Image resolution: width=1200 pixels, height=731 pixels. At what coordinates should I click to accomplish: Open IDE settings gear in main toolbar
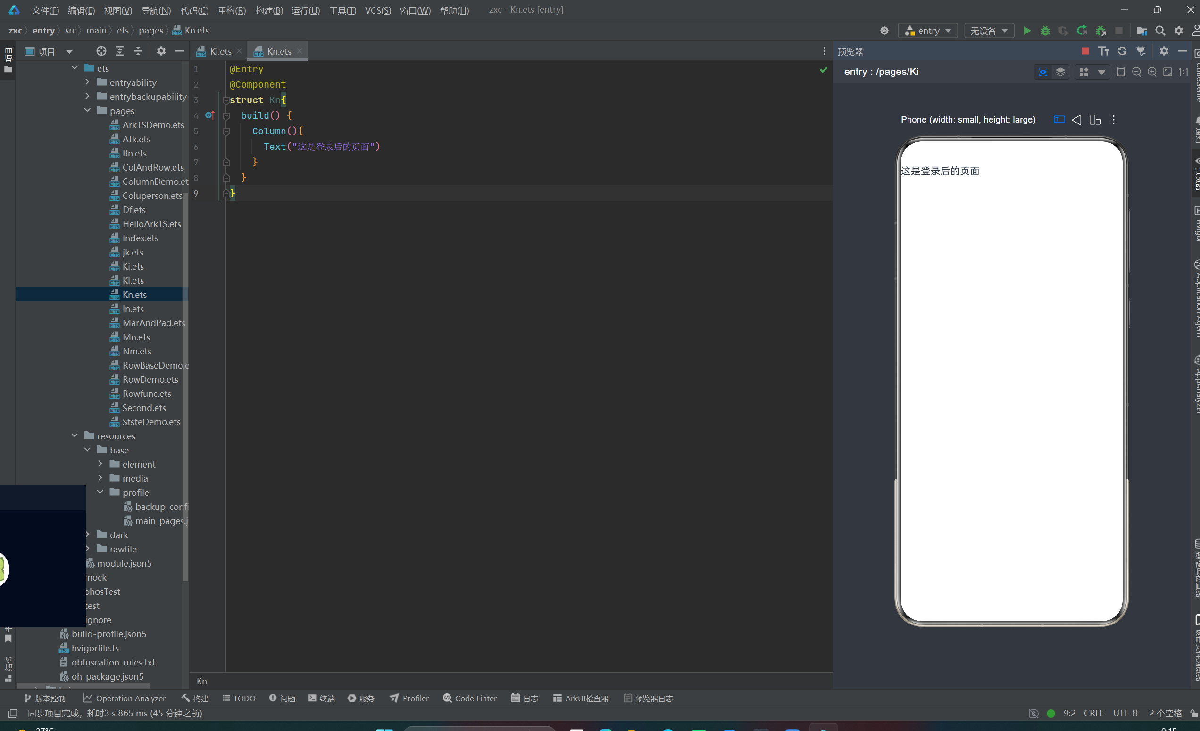pyautogui.click(x=1179, y=31)
